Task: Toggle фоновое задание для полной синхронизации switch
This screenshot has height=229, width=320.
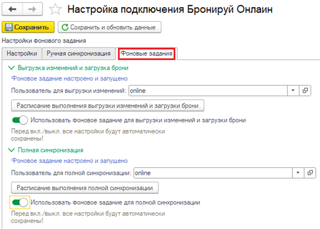Action: (20, 202)
